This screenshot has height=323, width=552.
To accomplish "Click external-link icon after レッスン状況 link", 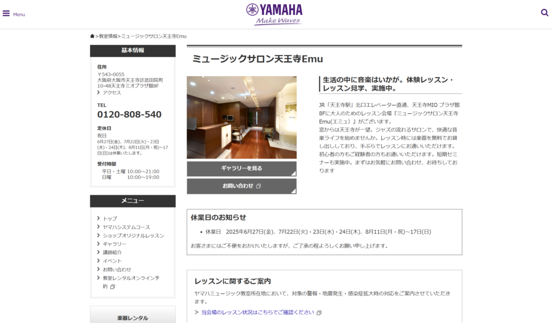I will coord(319,313).
